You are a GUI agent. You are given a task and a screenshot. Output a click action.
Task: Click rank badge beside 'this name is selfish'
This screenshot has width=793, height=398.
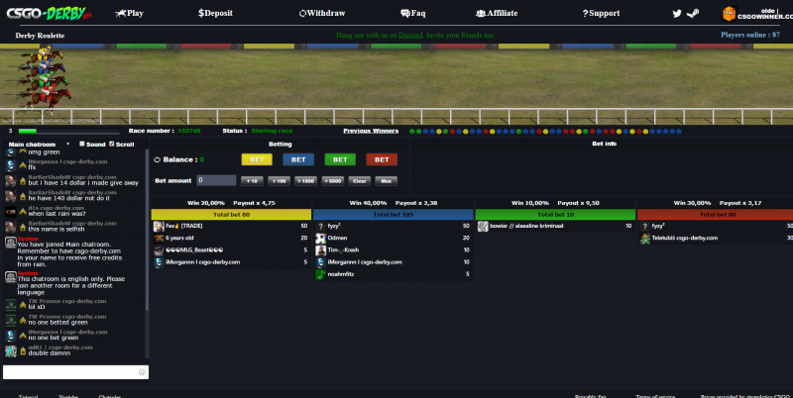coord(23,228)
